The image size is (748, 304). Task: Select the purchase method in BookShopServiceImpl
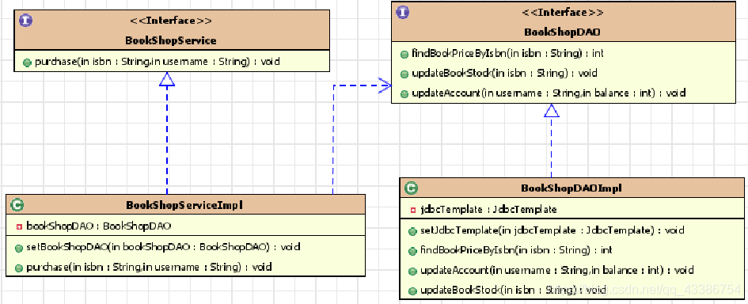(x=149, y=268)
